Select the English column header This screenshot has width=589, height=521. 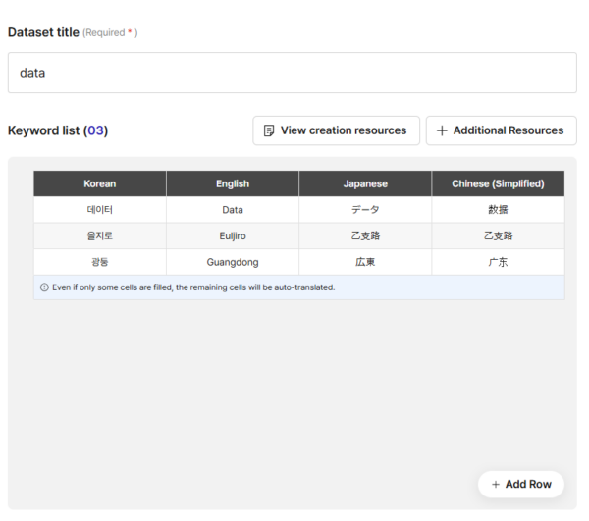coord(233,183)
